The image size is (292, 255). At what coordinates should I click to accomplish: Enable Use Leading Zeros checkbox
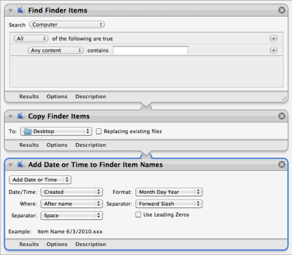coord(138,214)
